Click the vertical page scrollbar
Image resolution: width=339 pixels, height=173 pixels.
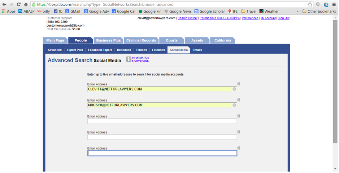(335, 81)
